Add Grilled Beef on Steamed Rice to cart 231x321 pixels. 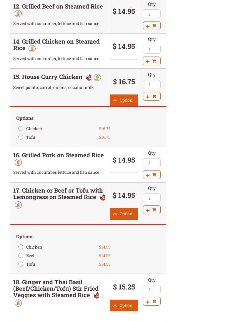click(x=152, y=26)
